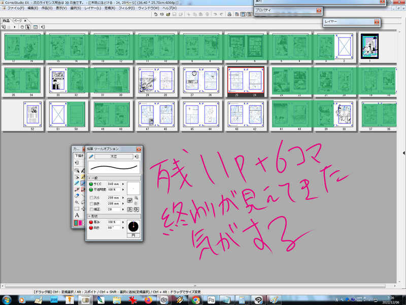Open spread thumbnail for pages 47-46
406x305 pixels.
coord(156,115)
